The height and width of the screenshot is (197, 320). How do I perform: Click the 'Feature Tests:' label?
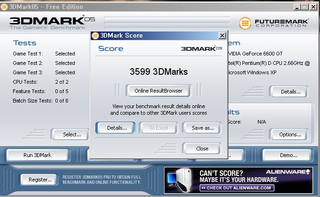(x=29, y=91)
